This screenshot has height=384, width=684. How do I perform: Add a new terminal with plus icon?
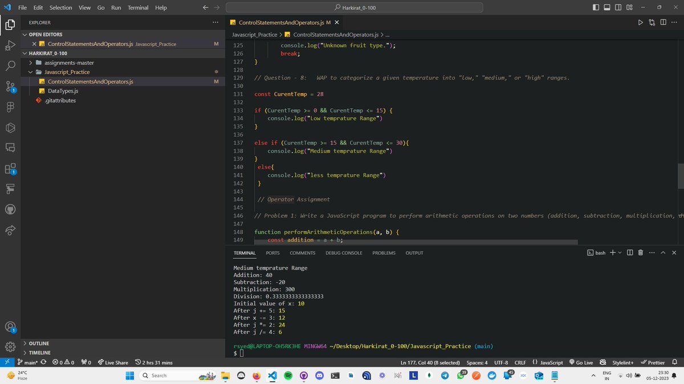[x=613, y=253]
